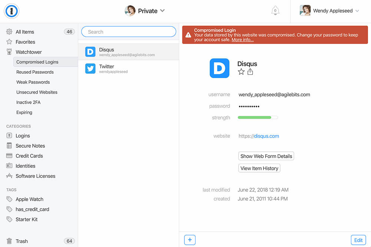This screenshot has height=247, width=371.
Task: Click the All Items count badge 46
Action: tap(69, 31)
